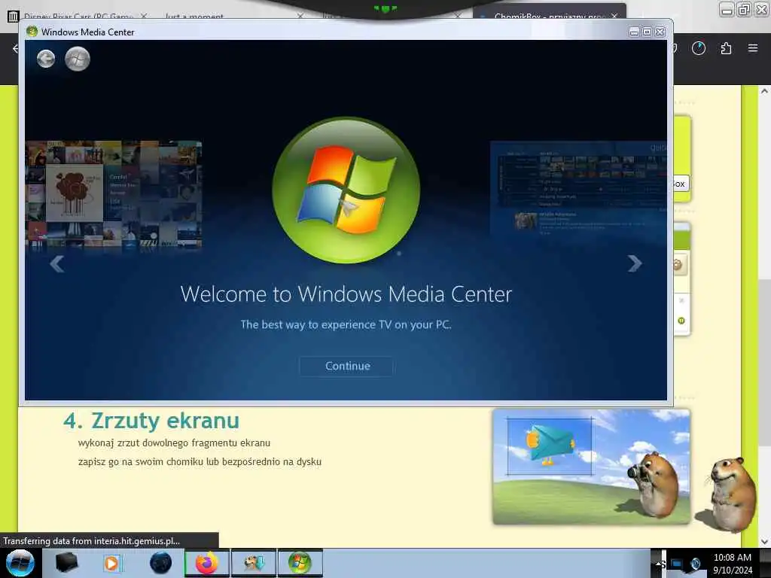Click the page scrollbar down arrow
The image size is (771, 578).
[x=763, y=541]
